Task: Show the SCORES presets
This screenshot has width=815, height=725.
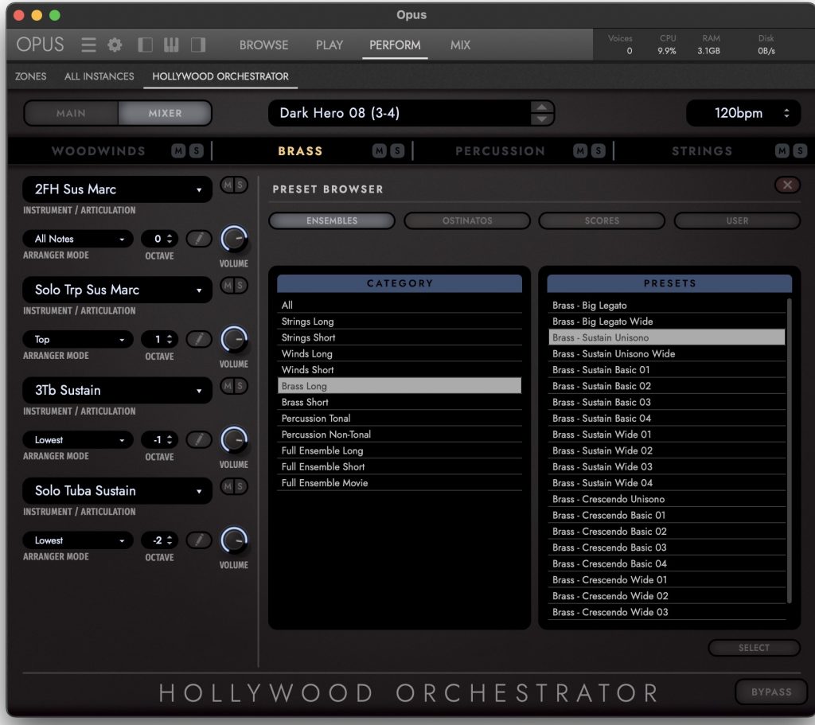Action: tap(602, 220)
